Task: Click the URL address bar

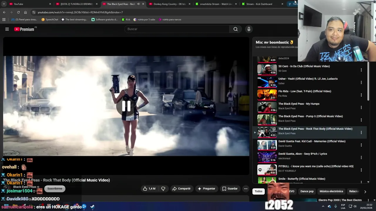Action: pos(164,12)
